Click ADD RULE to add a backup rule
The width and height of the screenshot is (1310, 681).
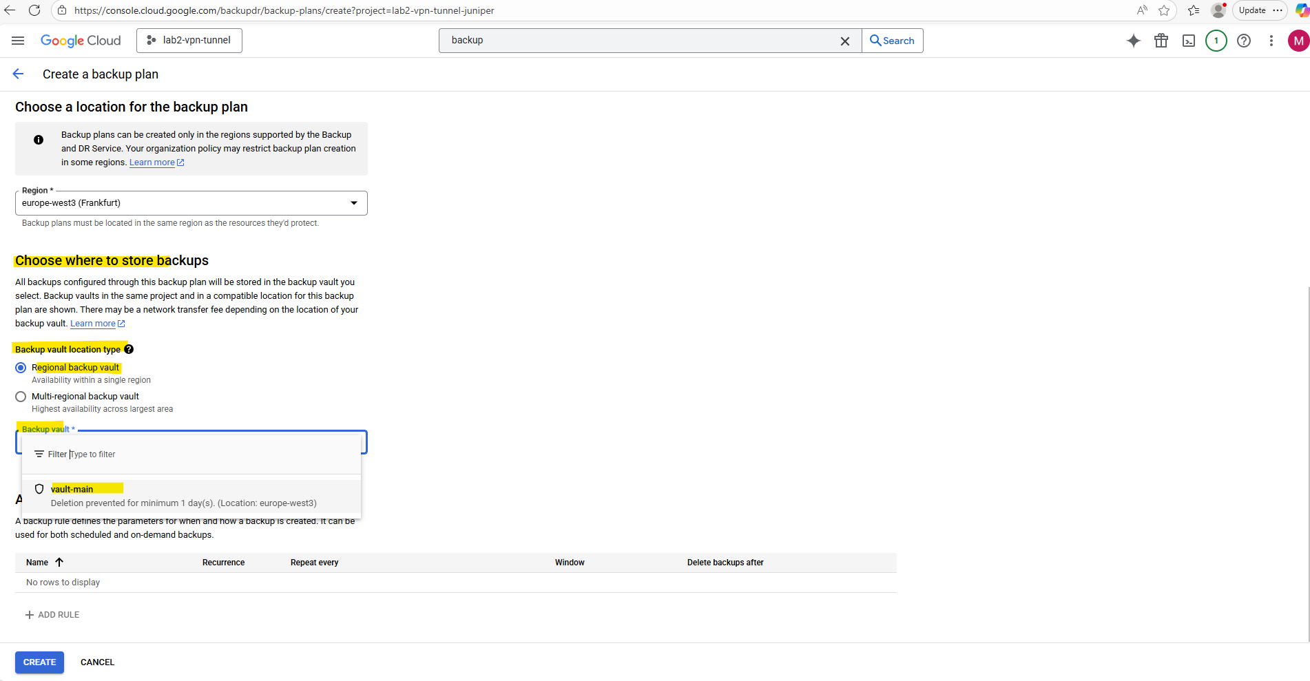click(x=52, y=615)
